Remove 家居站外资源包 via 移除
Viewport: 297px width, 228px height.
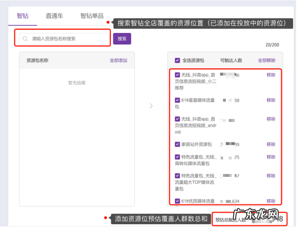(271, 144)
